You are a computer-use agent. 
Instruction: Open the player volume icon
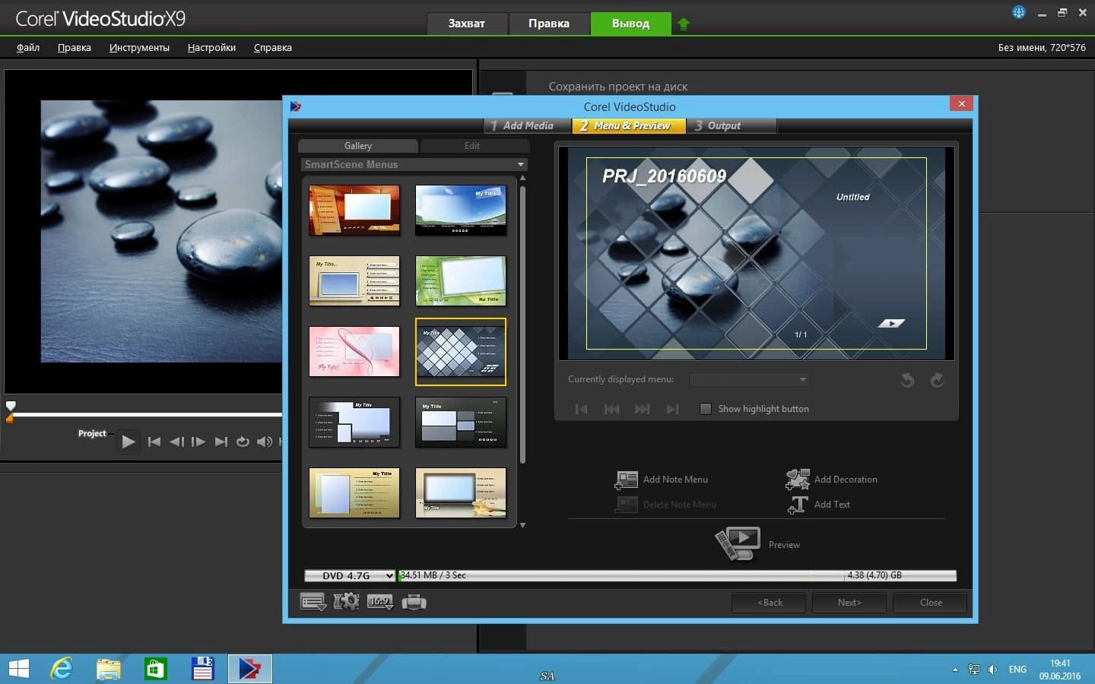[x=264, y=442]
